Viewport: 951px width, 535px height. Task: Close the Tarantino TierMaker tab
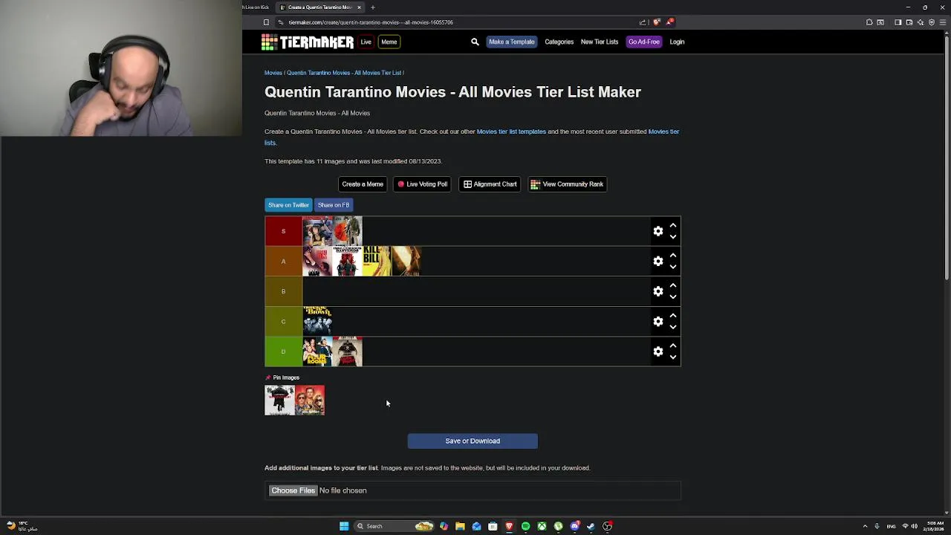359,7
